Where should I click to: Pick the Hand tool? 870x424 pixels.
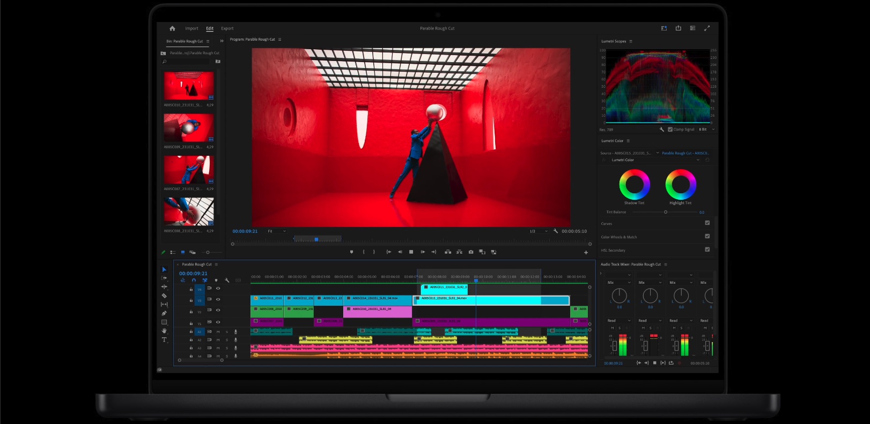click(164, 331)
